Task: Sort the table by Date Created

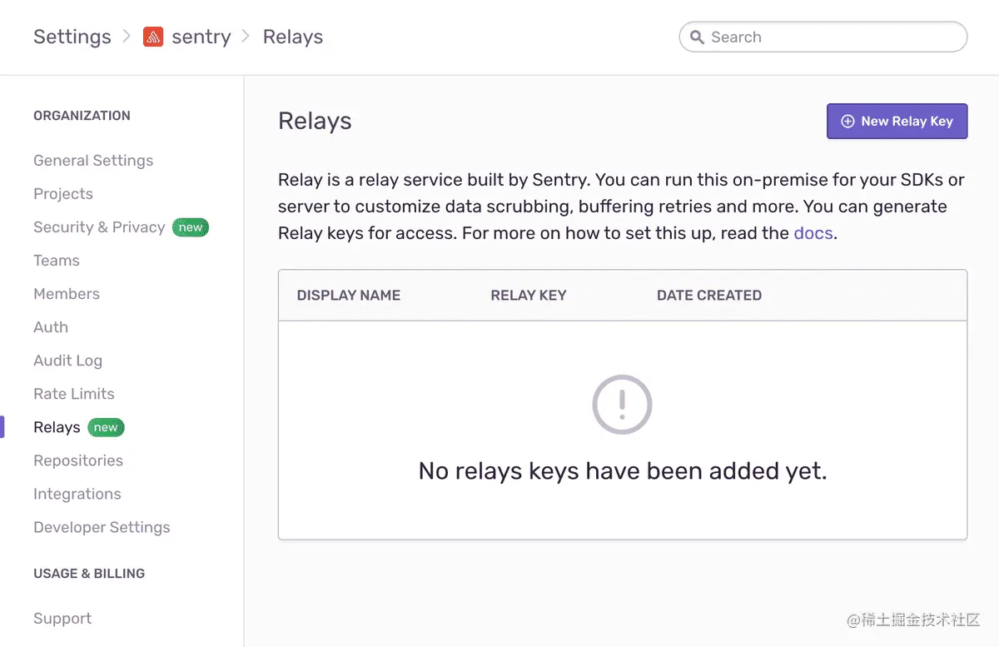Action: coord(708,295)
